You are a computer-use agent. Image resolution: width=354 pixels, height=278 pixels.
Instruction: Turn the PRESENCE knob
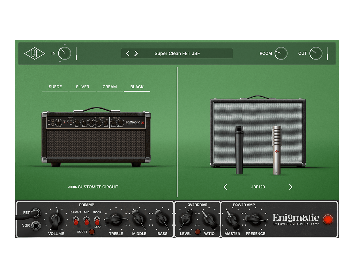click(x=255, y=219)
